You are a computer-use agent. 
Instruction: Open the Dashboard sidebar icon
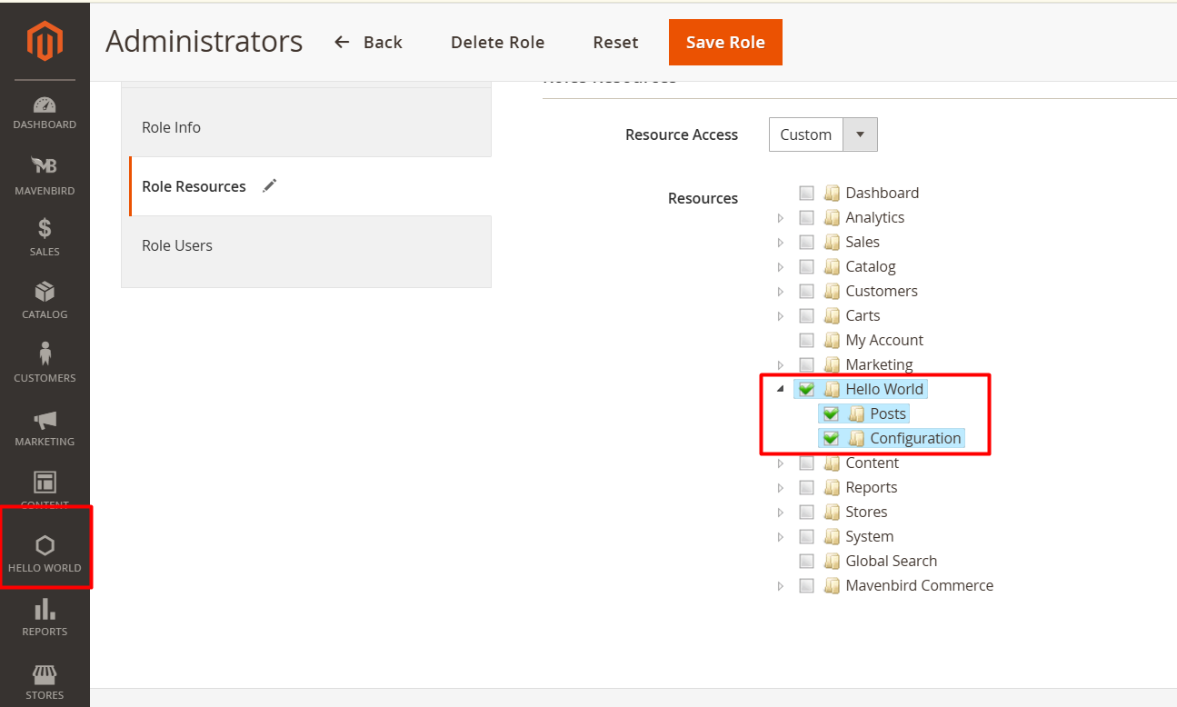point(45,113)
